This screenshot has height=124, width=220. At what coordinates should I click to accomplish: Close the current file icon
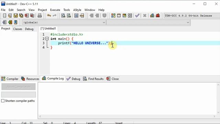(27, 15)
